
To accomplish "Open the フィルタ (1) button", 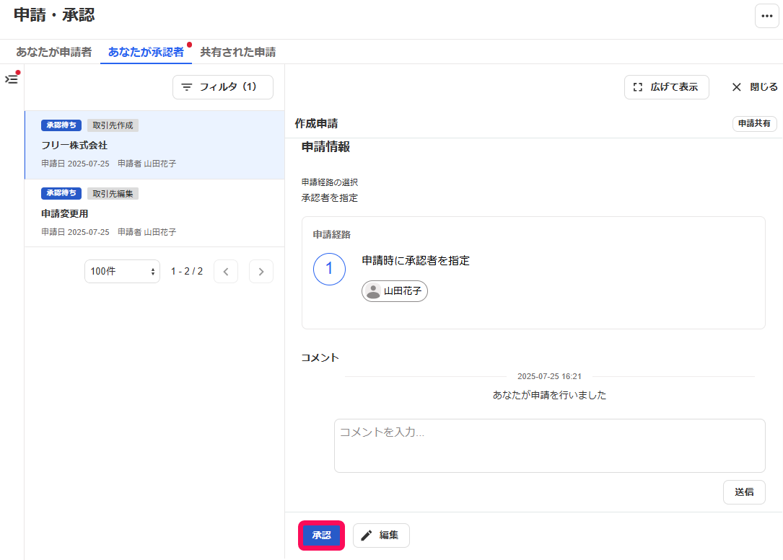I will point(223,87).
